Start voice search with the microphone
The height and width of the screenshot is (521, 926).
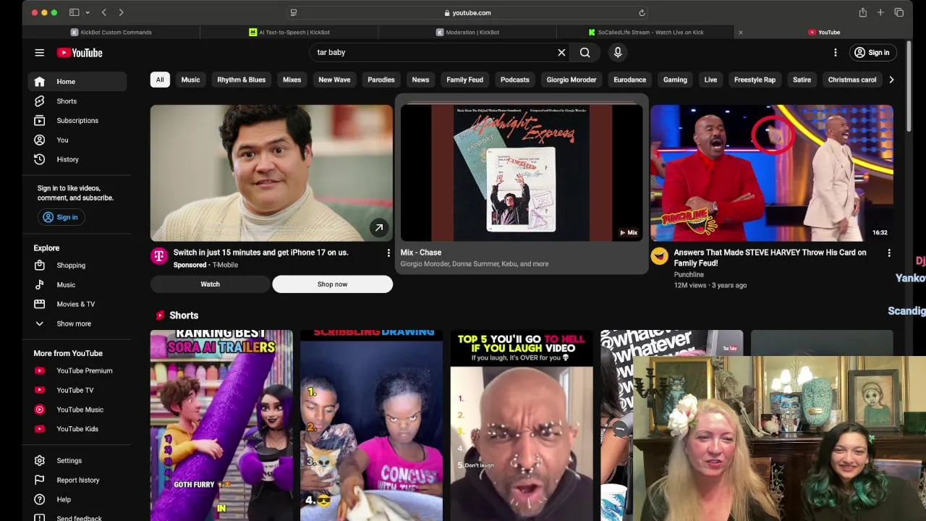pos(618,52)
